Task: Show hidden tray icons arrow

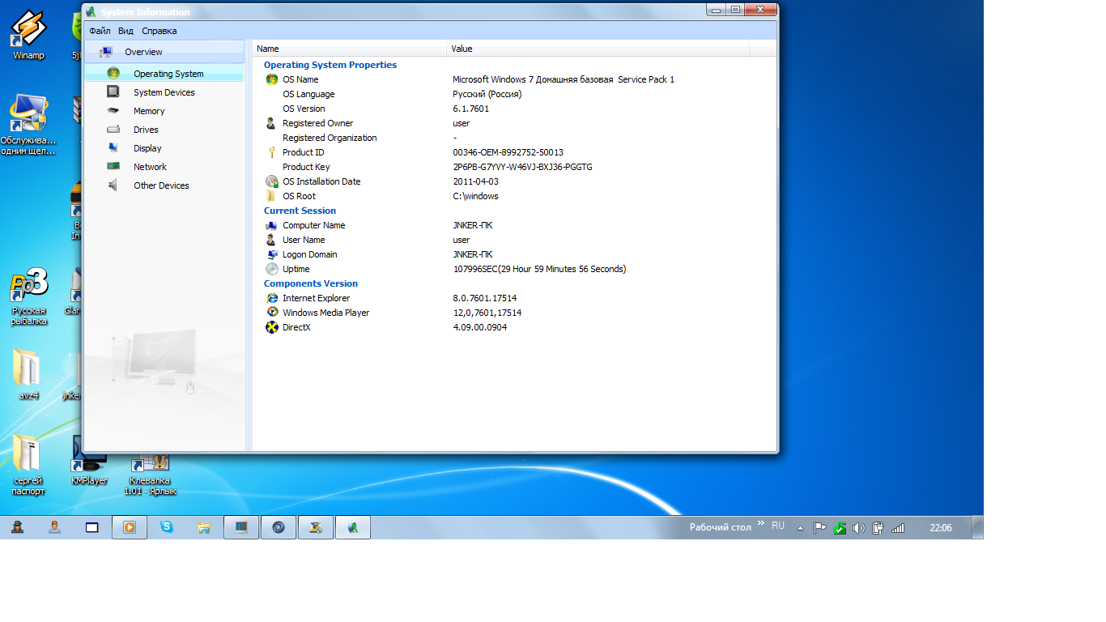Action: [x=800, y=528]
